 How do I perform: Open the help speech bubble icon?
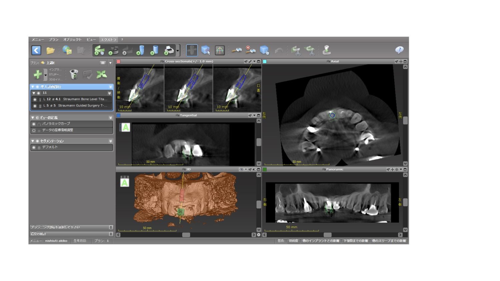coord(399,50)
